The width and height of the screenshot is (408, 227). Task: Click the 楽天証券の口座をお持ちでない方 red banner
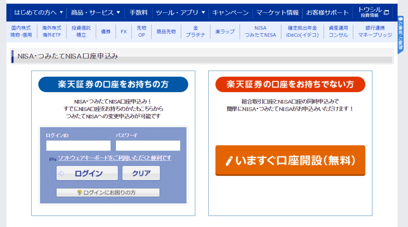tap(290, 85)
